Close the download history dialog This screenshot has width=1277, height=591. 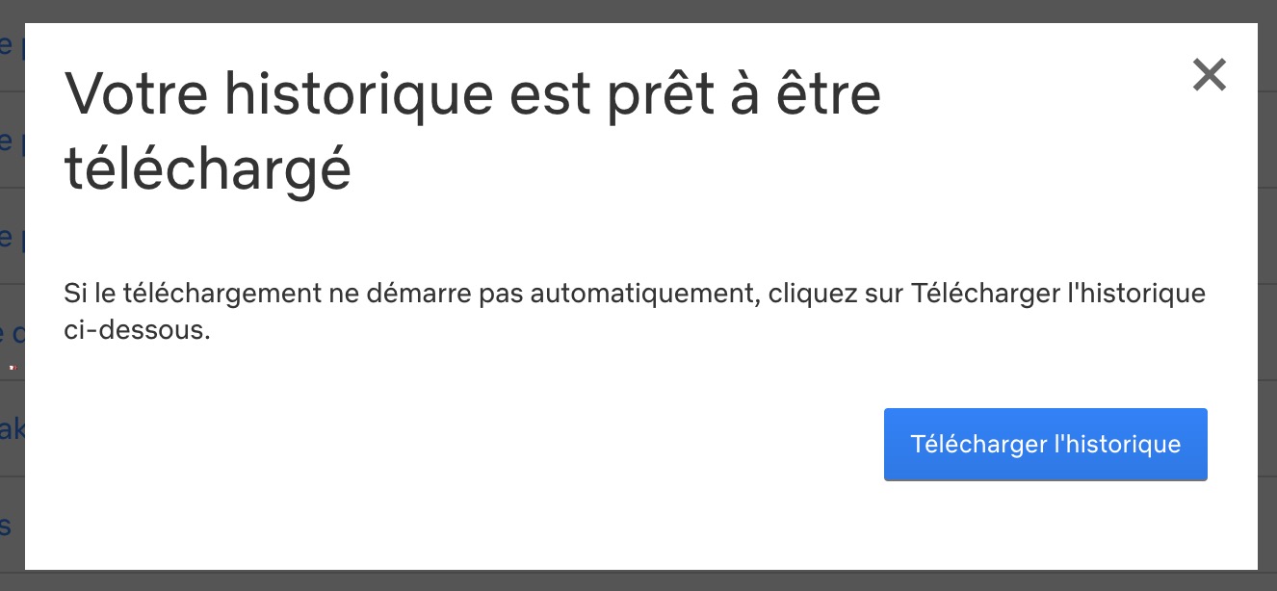point(1209,74)
